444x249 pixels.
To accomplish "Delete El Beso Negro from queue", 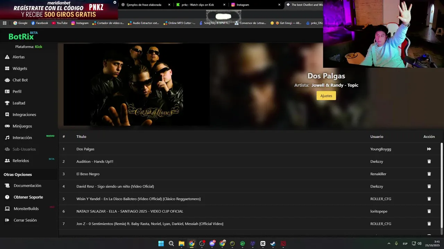I will click(429, 174).
